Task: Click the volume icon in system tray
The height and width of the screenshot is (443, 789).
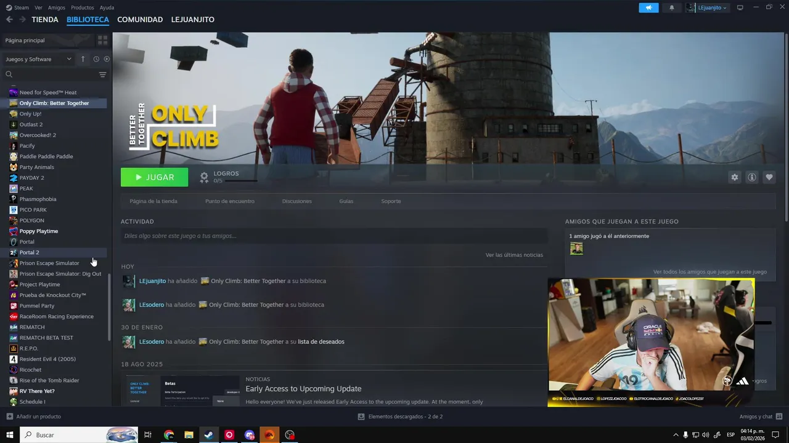Action: 705,435
